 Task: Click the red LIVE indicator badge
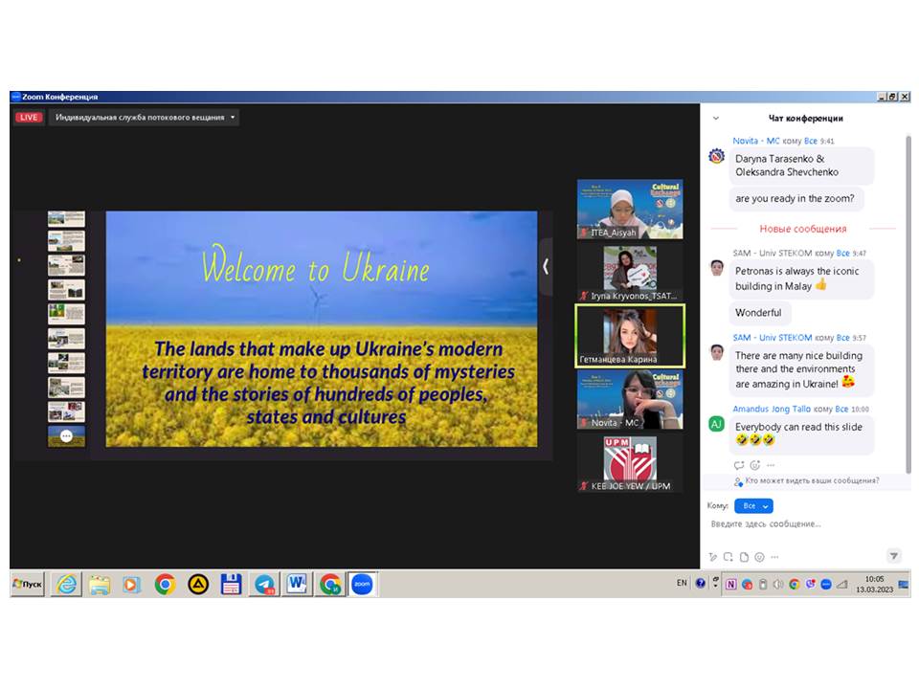tap(28, 117)
